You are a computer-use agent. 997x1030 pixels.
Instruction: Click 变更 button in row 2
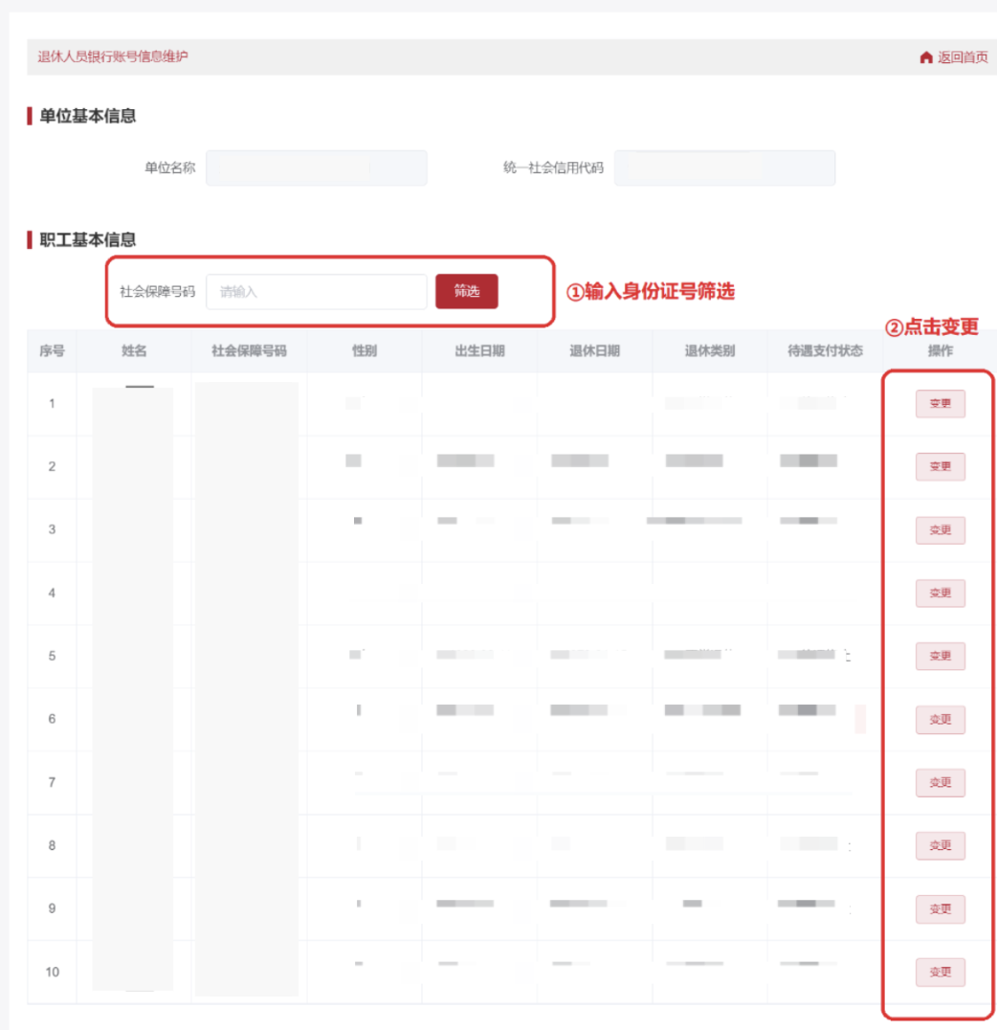pos(940,467)
